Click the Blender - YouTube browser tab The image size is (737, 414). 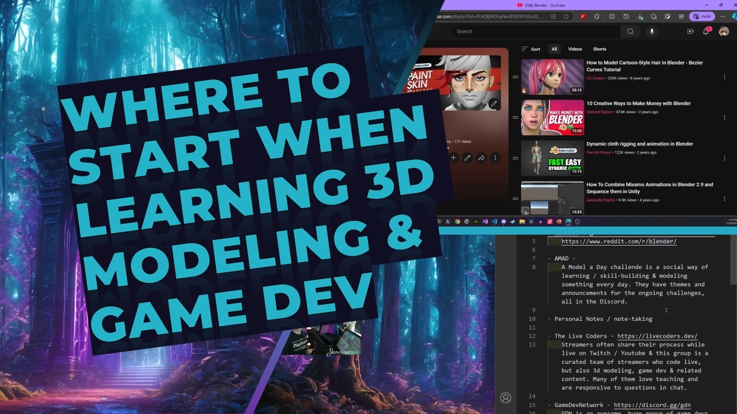(x=541, y=5)
